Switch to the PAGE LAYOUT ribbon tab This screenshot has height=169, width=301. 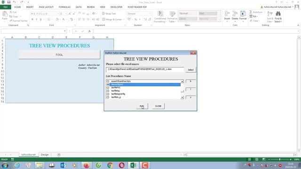point(46,7)
